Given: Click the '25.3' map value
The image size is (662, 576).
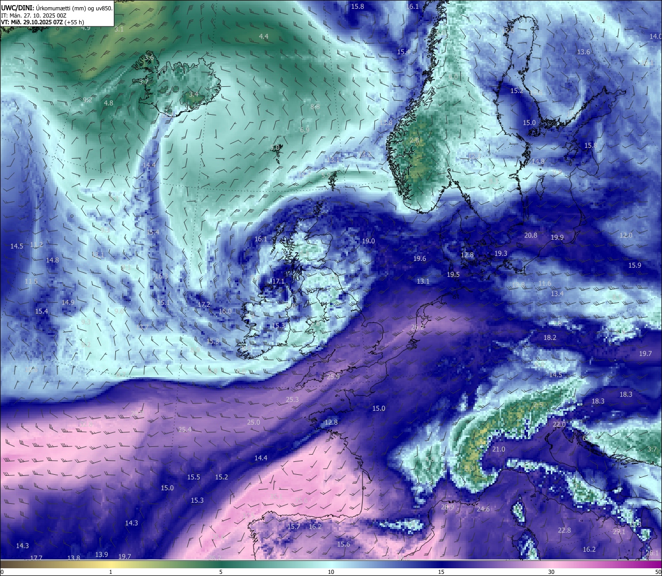Looking at the screenshot, I should pyautogui.click(x=292, y=399).
